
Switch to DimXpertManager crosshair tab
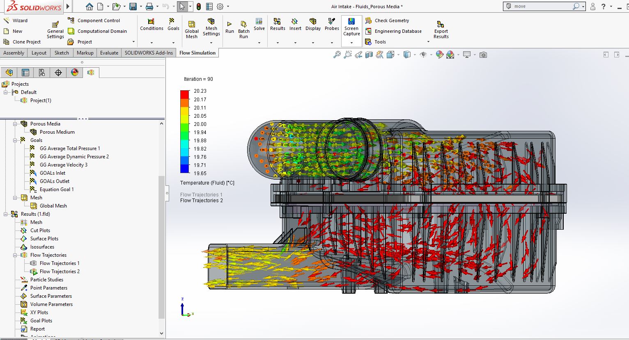coord(58,73)
